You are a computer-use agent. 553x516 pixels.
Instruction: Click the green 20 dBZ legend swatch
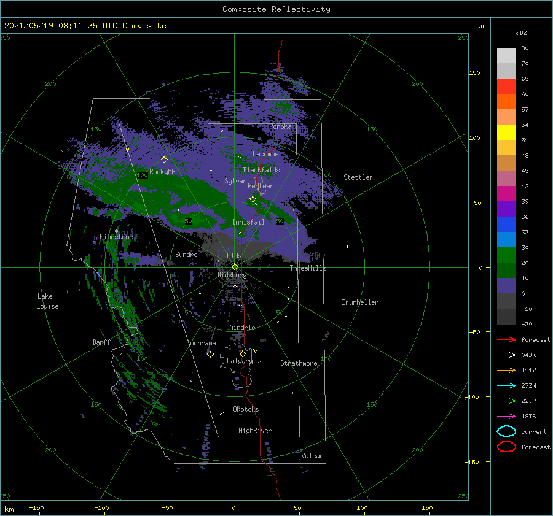[506, 255]
